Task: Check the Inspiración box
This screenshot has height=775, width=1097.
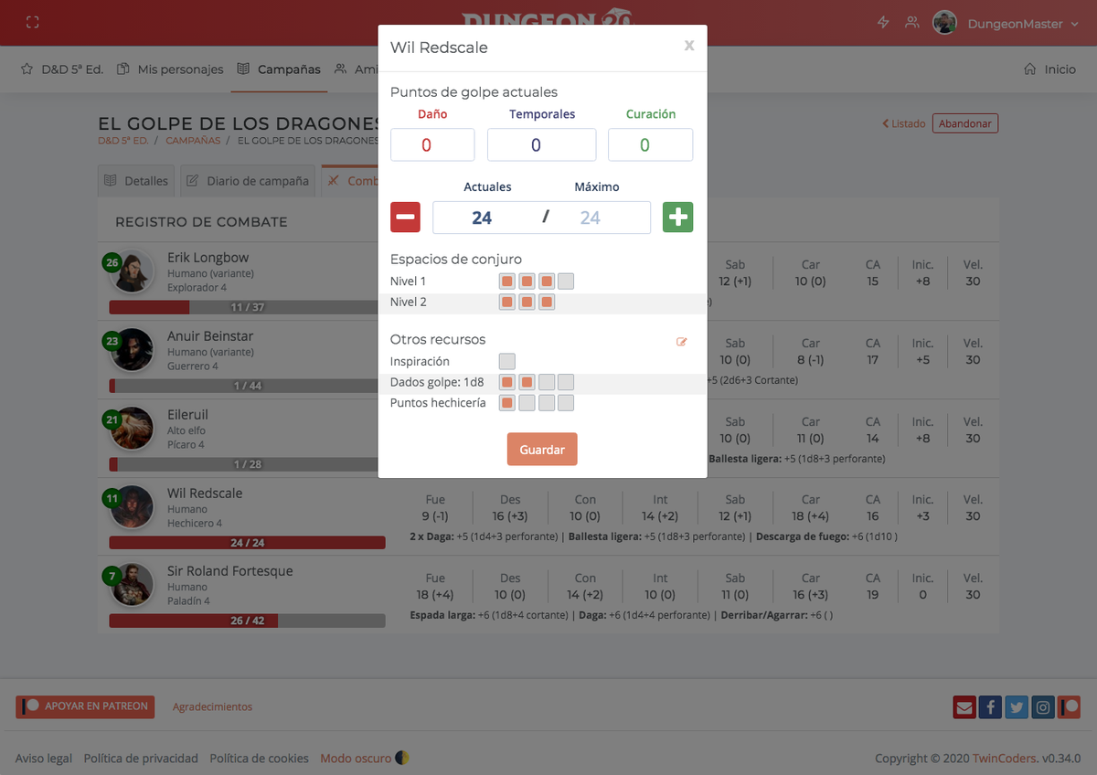Action: [x=506, y=361]
